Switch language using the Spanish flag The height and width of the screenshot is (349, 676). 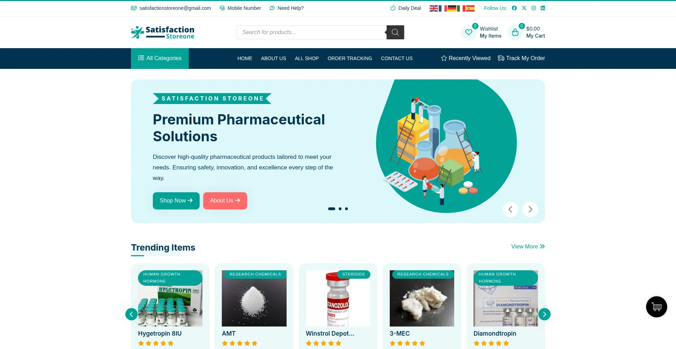click(470, 8)
